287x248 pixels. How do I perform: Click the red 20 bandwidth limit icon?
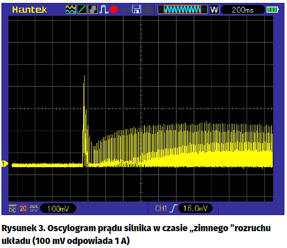[24, 208]
